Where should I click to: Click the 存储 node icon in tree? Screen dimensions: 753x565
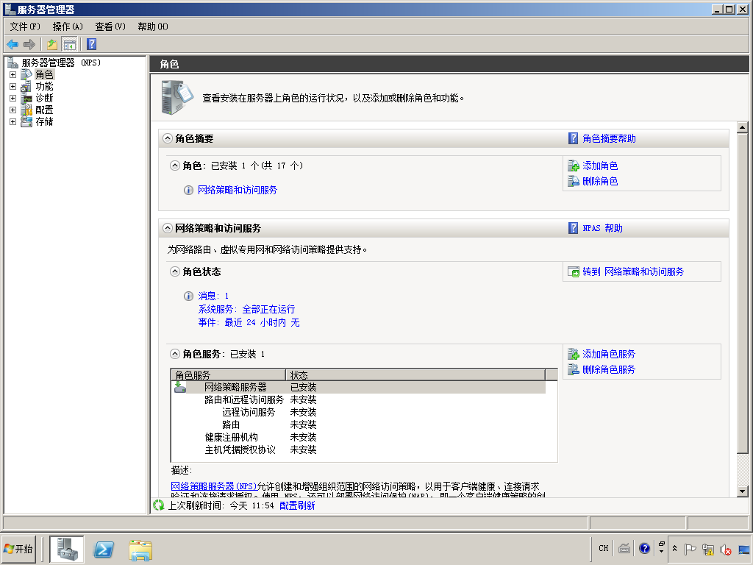26,121
